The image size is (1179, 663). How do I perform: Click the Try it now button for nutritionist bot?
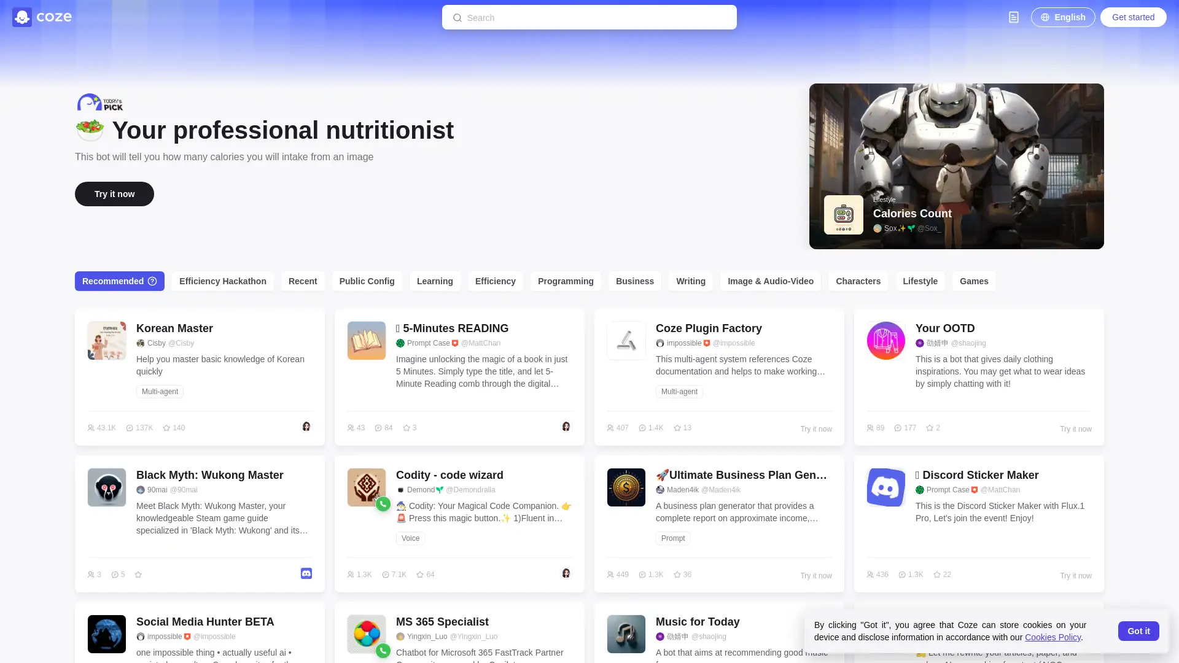coord(114,193)
